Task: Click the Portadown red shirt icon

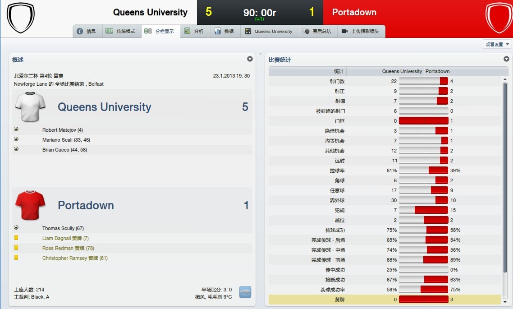Action: tap(30, 205)
